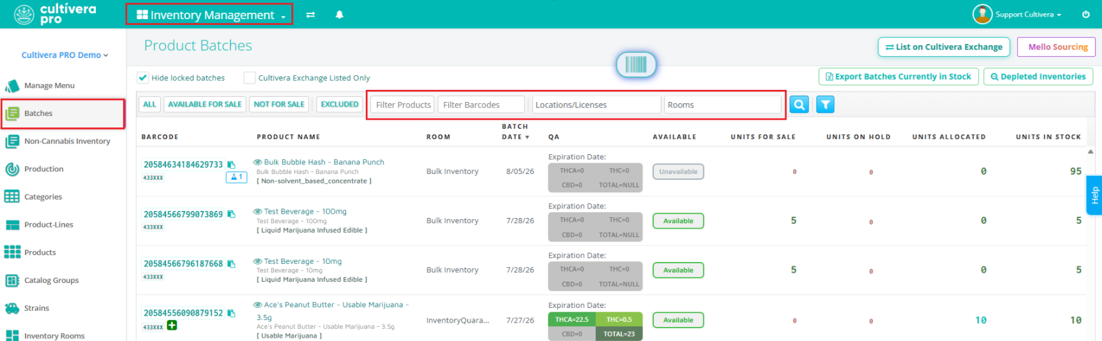Open Non-Cannabis Inventory in sidebar
Viewport: 1102px width, 341px height.
pos(67,141)
